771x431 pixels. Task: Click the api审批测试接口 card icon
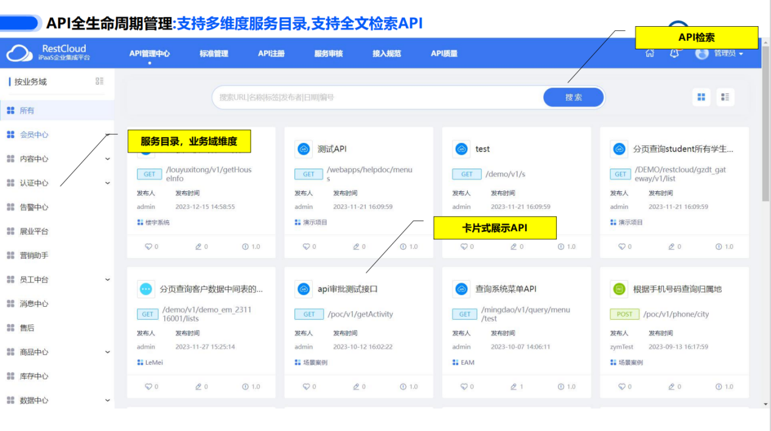point(303,289)
